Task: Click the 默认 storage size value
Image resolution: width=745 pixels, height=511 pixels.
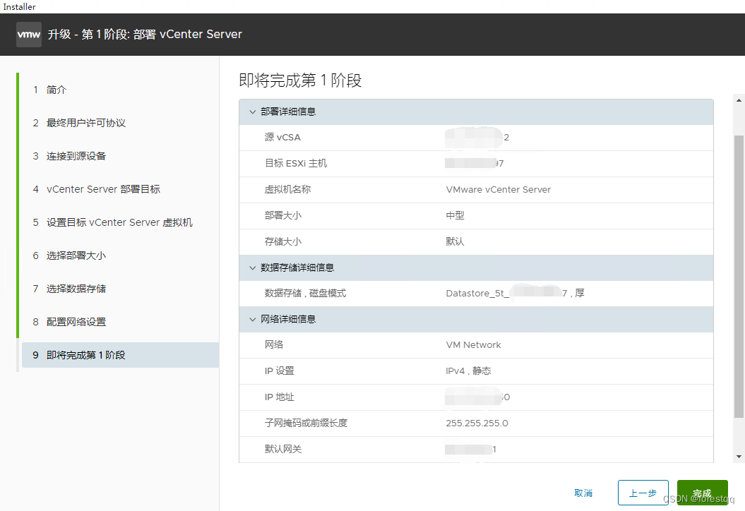Action: tap(455, 241)
